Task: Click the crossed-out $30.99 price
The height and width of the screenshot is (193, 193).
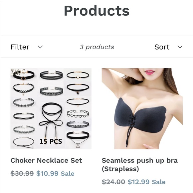Action: pos(22,173)
